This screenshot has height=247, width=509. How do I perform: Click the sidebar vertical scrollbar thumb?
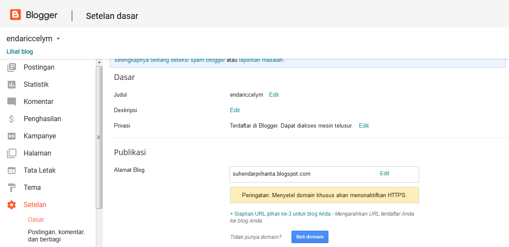coord(99,137)
